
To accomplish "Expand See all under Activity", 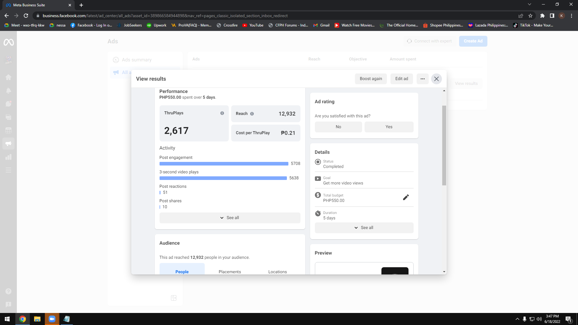I will (230, 218).
